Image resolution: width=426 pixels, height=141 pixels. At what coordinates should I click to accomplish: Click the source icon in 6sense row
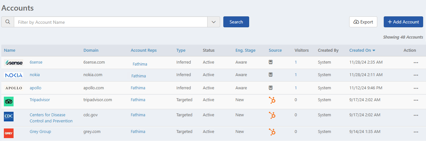click(x=271, y=62)
